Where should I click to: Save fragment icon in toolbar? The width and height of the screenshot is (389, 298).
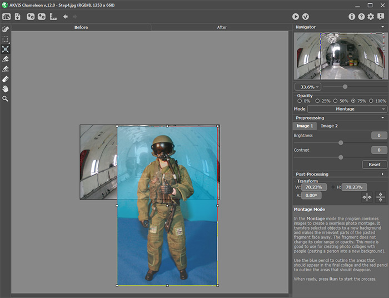42,17
